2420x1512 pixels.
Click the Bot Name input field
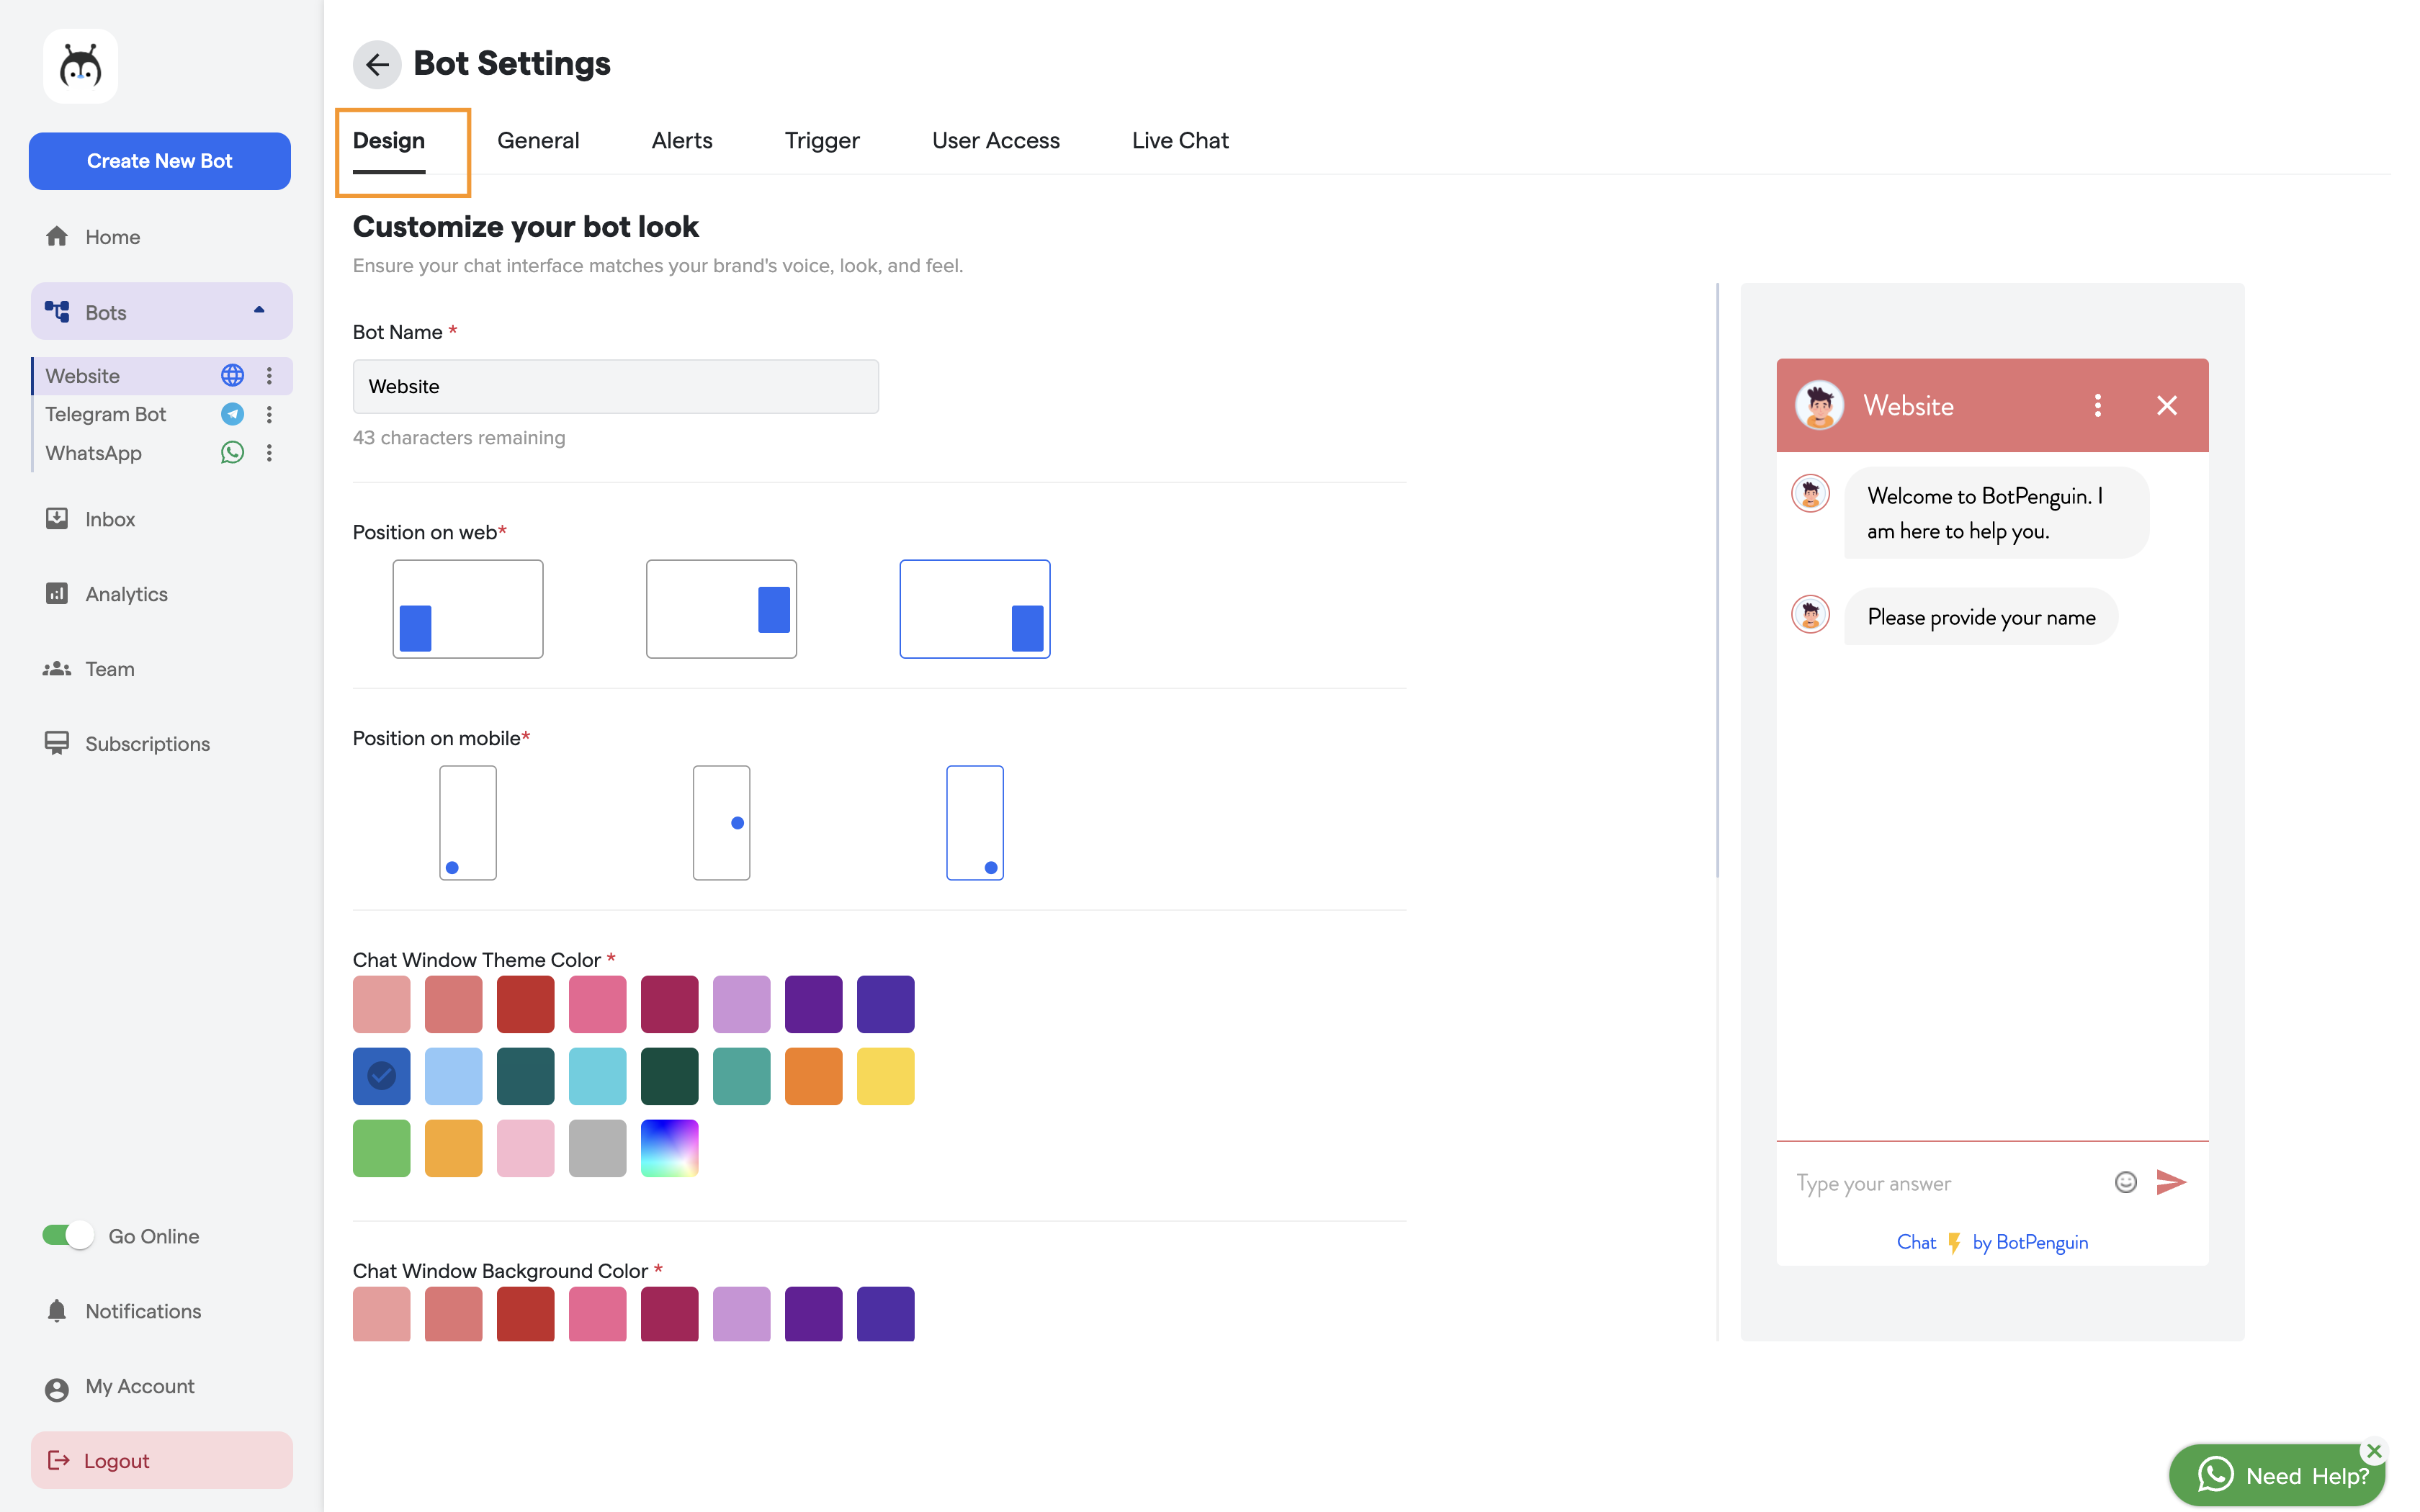click(x=615, y=387)
